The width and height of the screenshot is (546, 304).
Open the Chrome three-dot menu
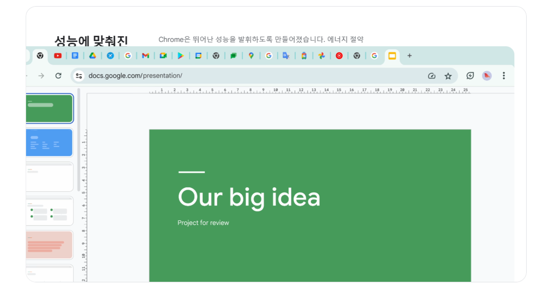[504, 75]
